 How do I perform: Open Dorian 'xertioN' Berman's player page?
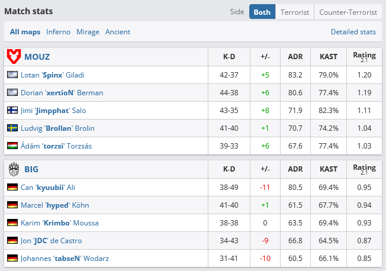point(62,93)
